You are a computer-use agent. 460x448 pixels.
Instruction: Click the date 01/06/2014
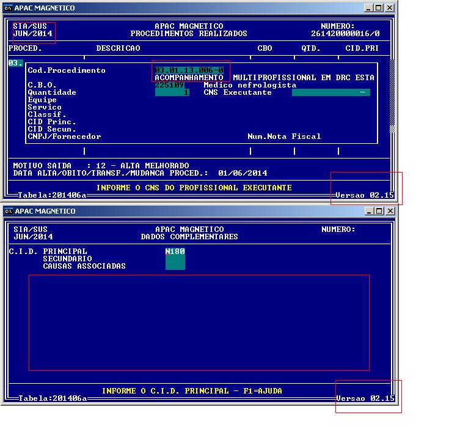(243, 173)
